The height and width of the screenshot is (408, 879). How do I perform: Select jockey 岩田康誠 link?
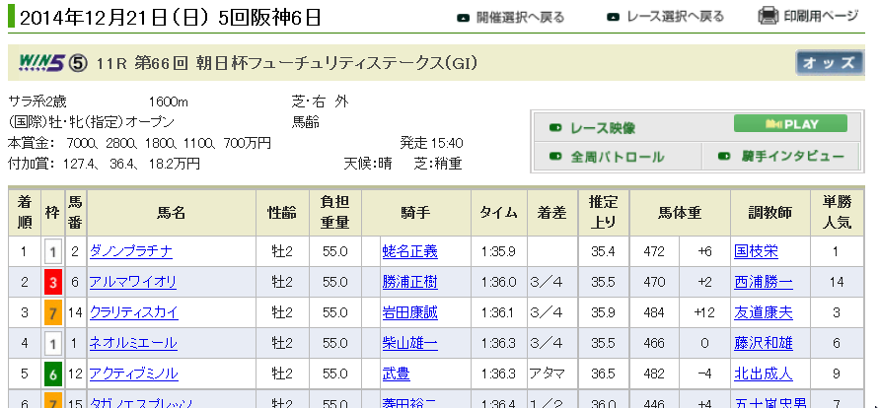(x=409, y=312)
